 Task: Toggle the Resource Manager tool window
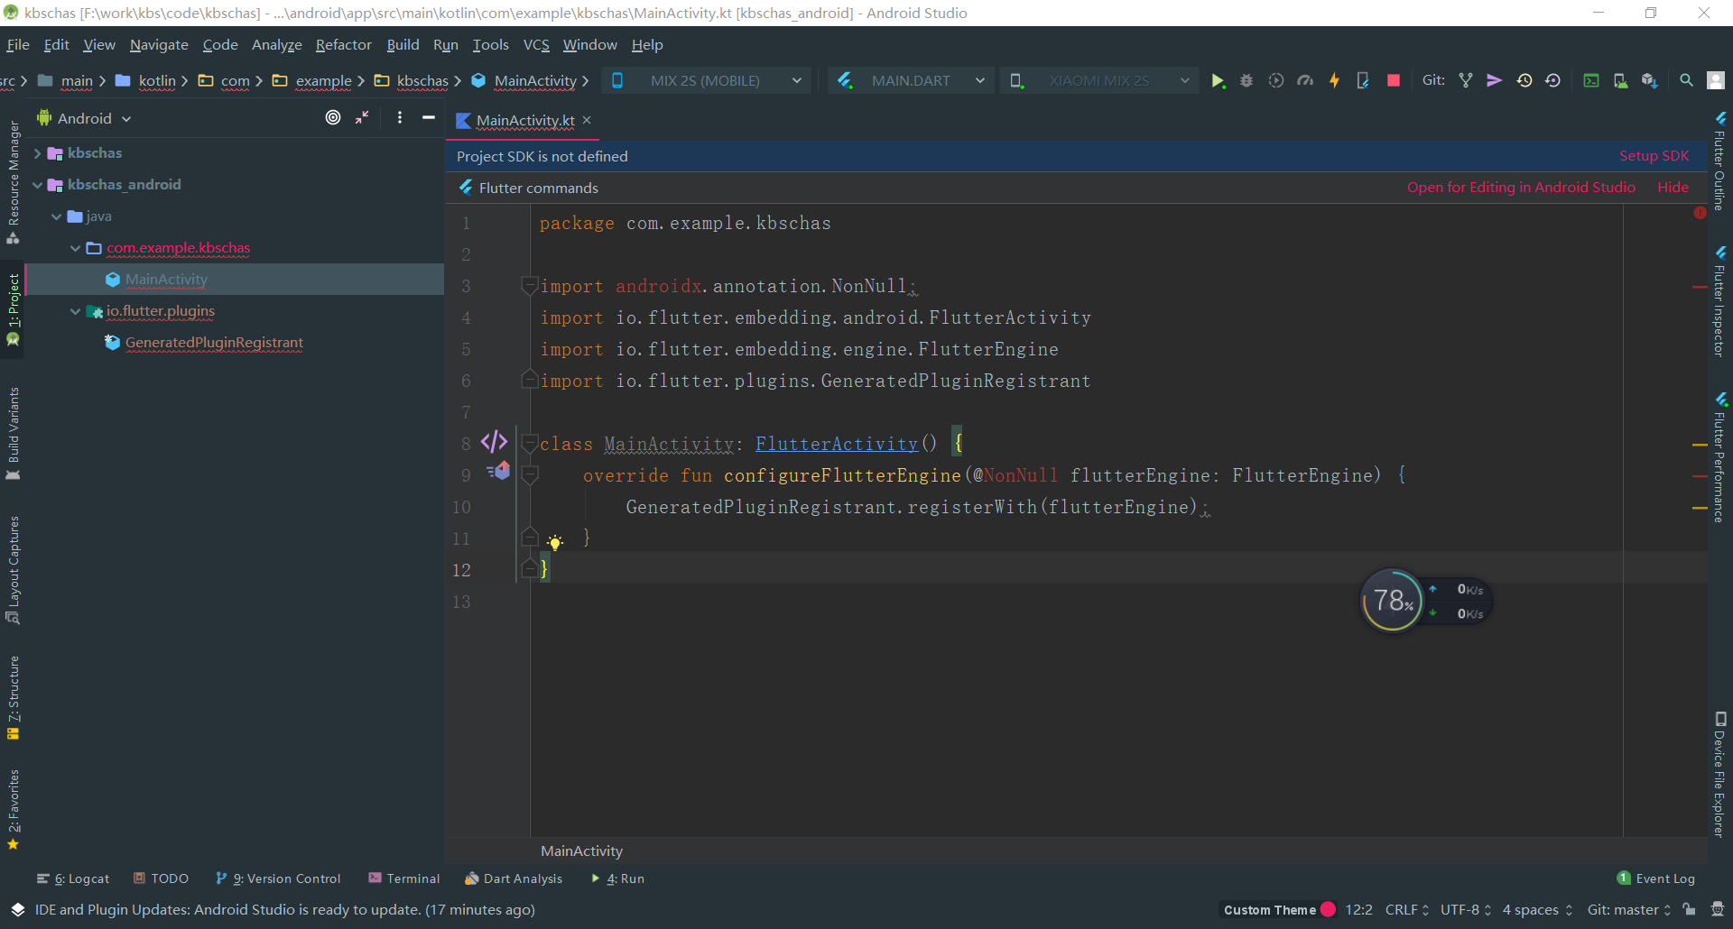13,182
